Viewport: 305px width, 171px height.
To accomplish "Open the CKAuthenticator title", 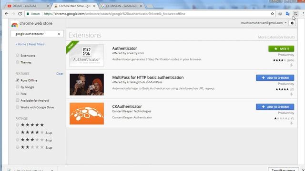I will [x=127, y=106].
